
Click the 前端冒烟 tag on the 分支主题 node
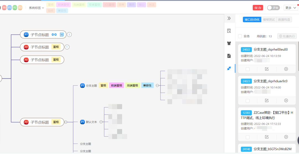[x=117, y=86]
